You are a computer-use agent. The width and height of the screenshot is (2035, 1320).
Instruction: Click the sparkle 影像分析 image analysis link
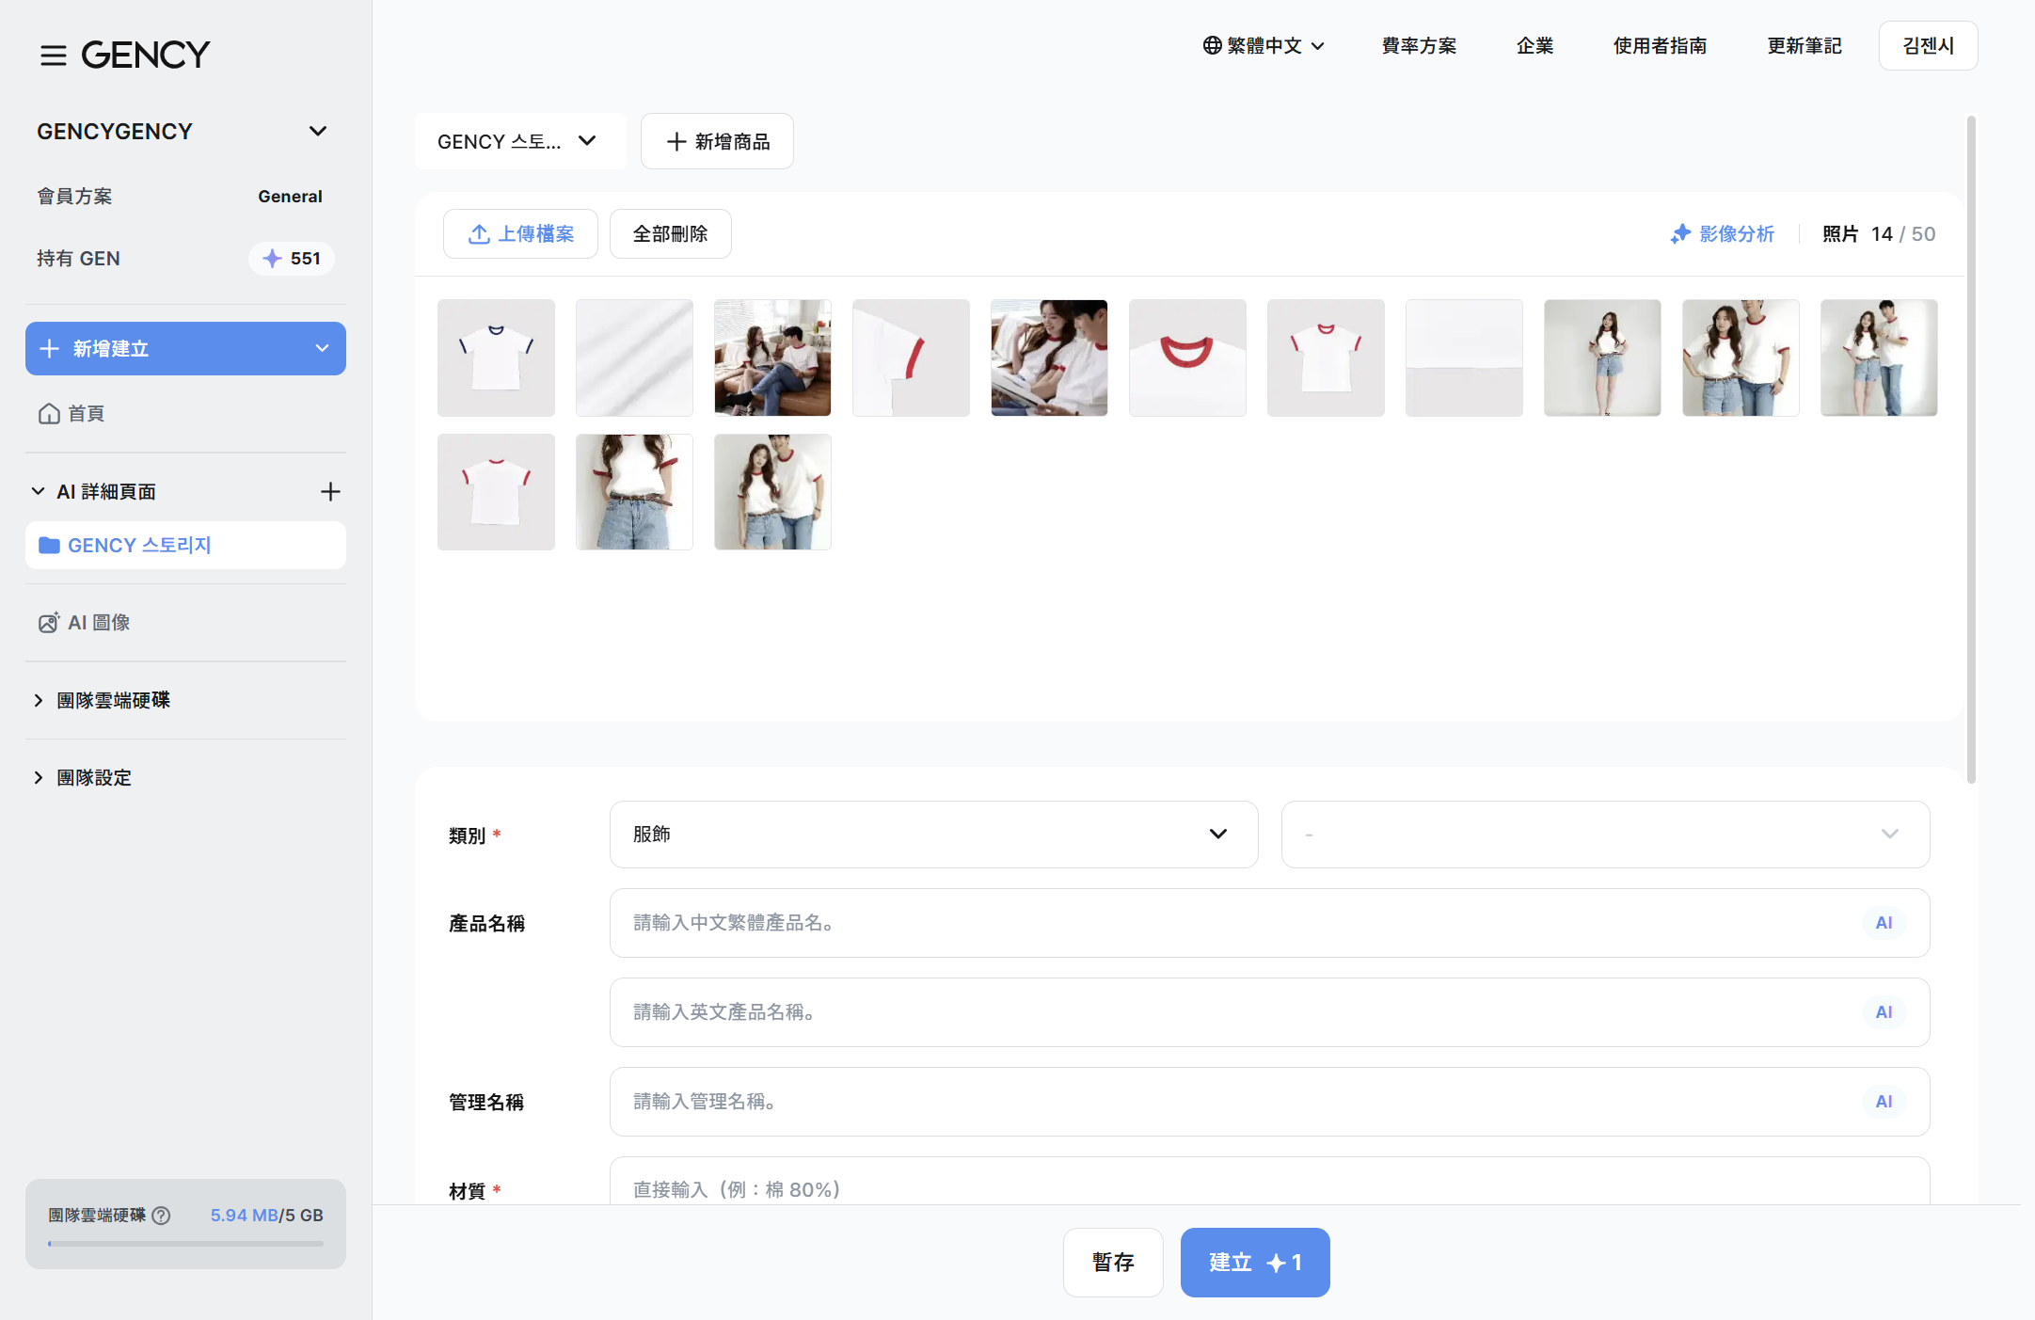[x=1722, y=233]
